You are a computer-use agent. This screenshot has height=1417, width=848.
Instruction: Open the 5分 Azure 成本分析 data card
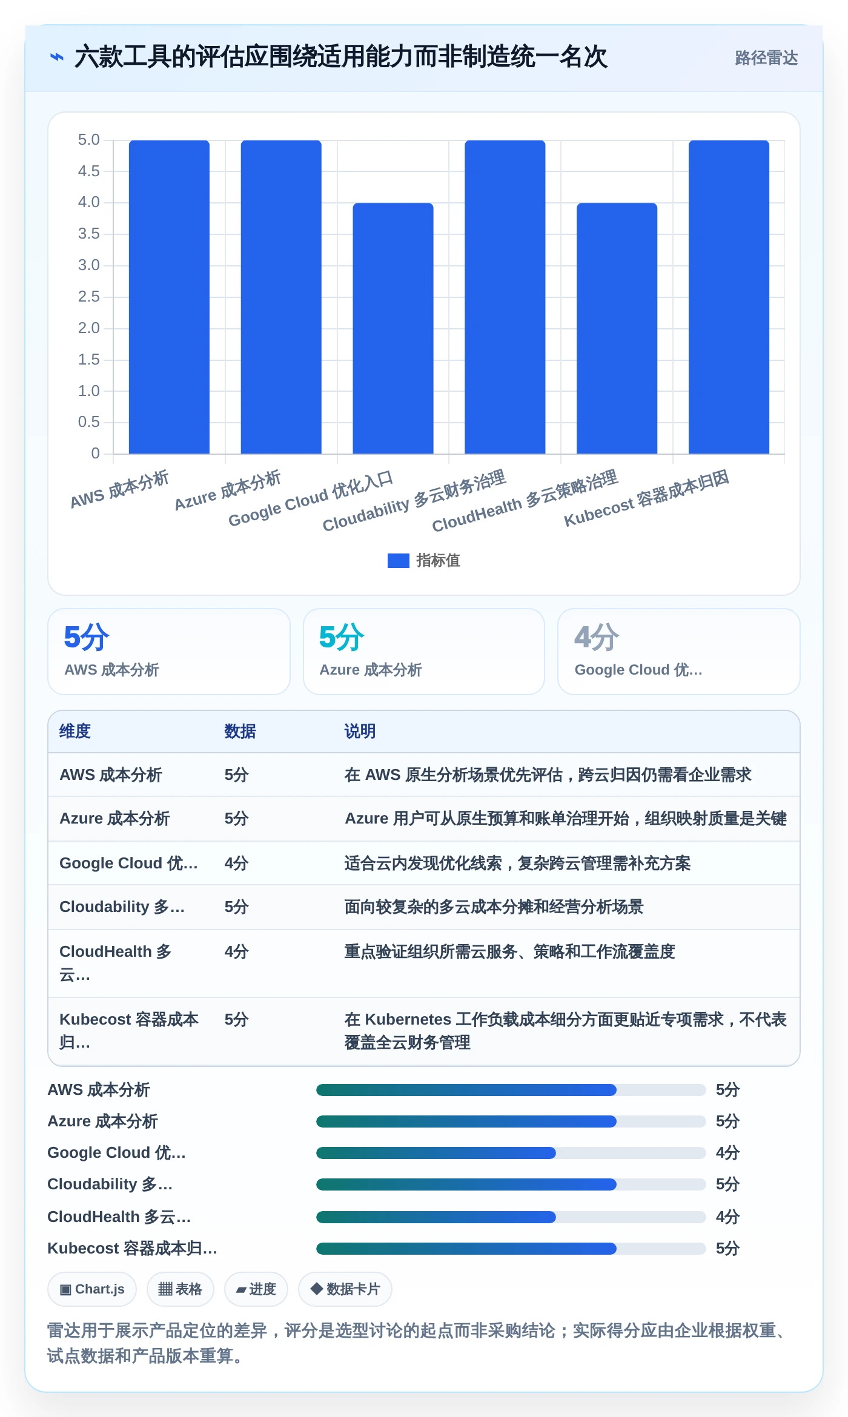coord(424,652)
